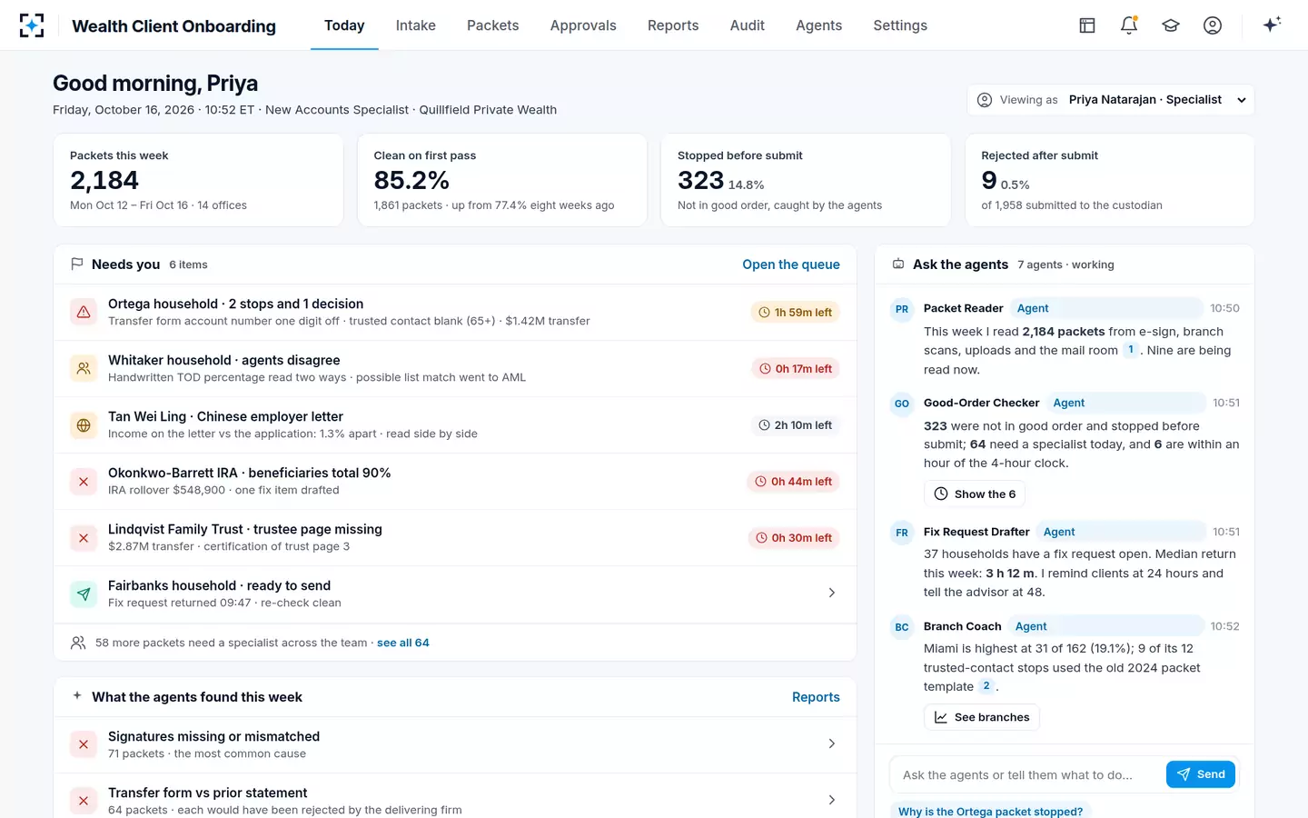The image size is (1308, 818).
Task: Click the X icon beside Transfer form vs prior statement
Action: (84, 801)
